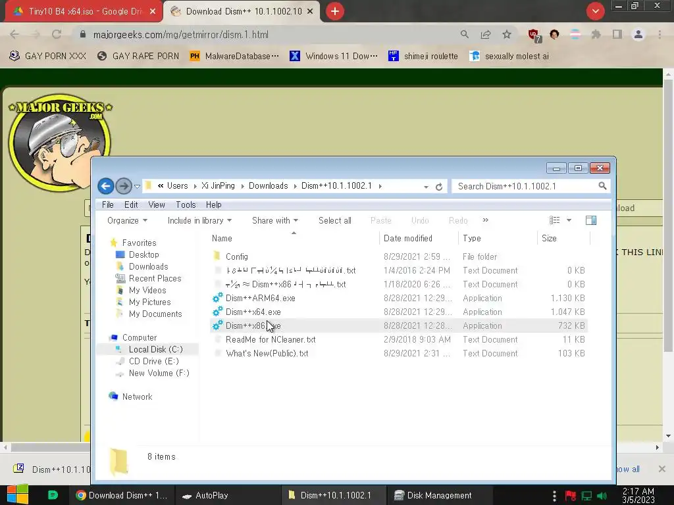Image resolution: width=674 pixels, height=505 pixels.
Task: Open the address bar previous locations dropdown
Action: pyautogui.click(x=426, y=187)
